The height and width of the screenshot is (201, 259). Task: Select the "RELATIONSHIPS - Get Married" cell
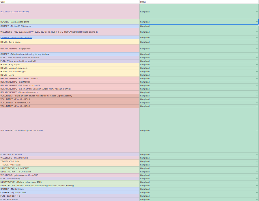69,82
